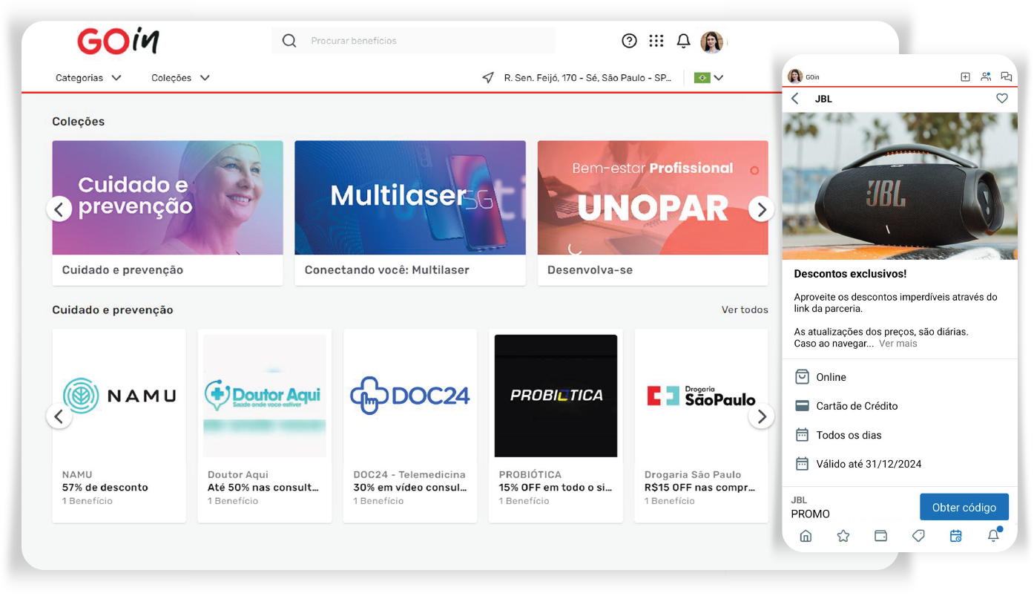
Task: Open 'Cuidado e prevenção' collection banner
Action: coord(168,197)
